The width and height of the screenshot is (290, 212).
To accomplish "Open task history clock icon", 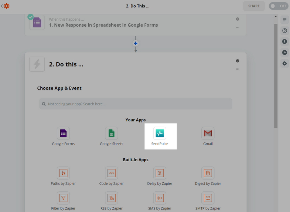I will (284, 53).
